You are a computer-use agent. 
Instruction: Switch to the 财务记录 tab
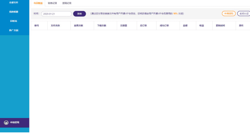point(52,3)
